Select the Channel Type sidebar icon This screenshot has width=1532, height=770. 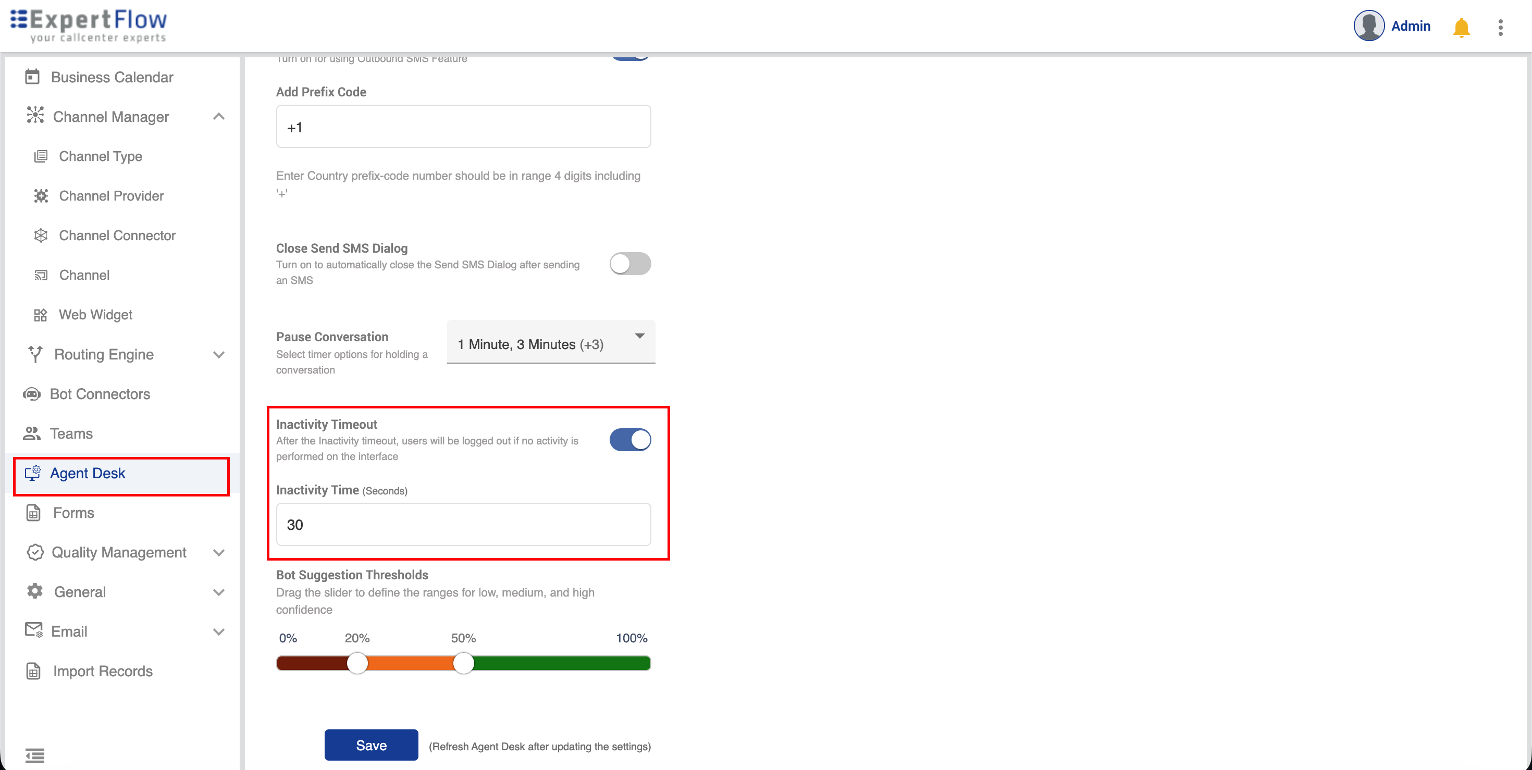pos(41,156)
